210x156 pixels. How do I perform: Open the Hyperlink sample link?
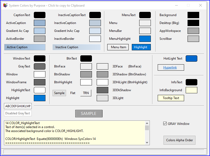click(x=170, y=67)
